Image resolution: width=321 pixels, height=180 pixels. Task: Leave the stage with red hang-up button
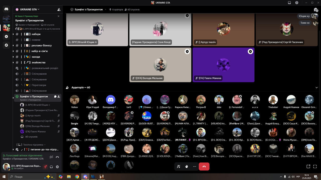(x=204, y=166)
